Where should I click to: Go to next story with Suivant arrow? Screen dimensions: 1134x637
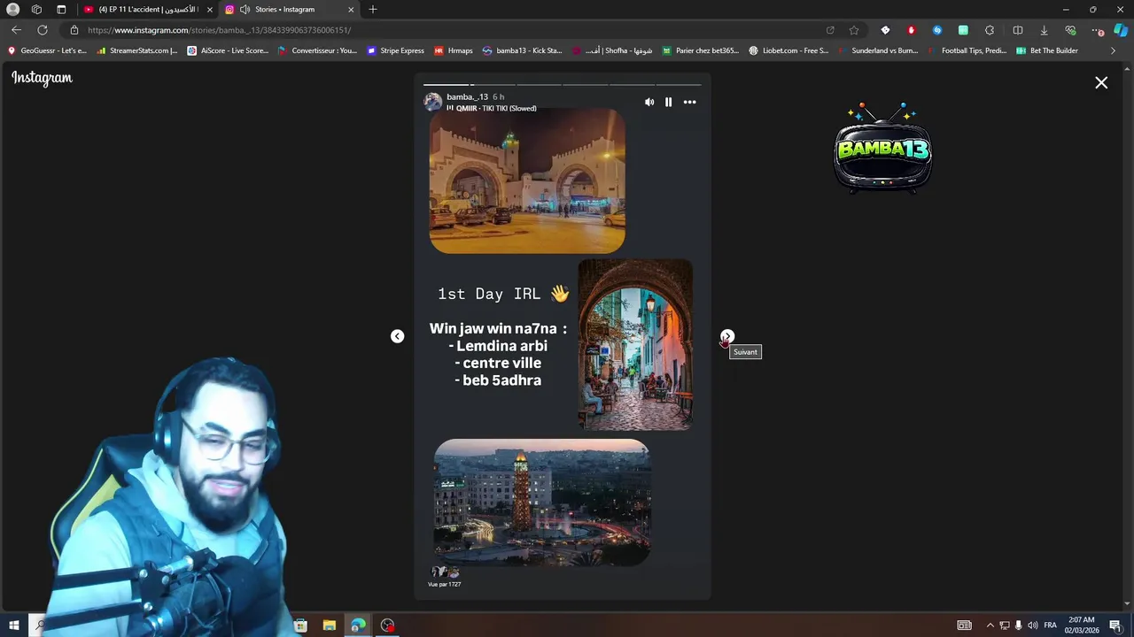pyautogui.click(x=726, y=336)
